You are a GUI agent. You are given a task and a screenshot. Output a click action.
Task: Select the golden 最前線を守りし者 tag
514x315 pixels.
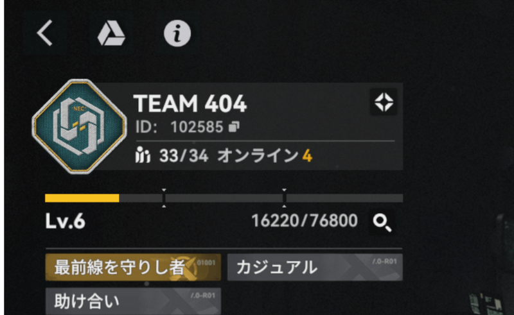tap(133, 267)
